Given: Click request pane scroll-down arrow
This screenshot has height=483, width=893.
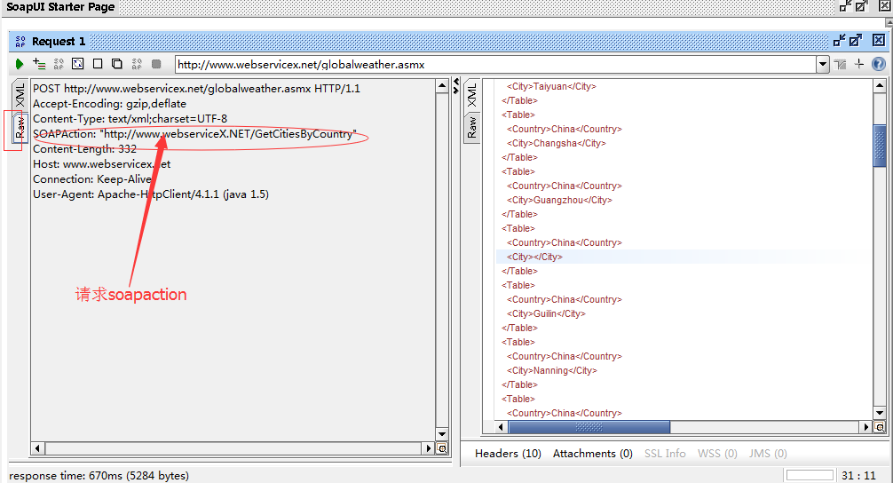Looking at the screenshot, I should (442, 434).
